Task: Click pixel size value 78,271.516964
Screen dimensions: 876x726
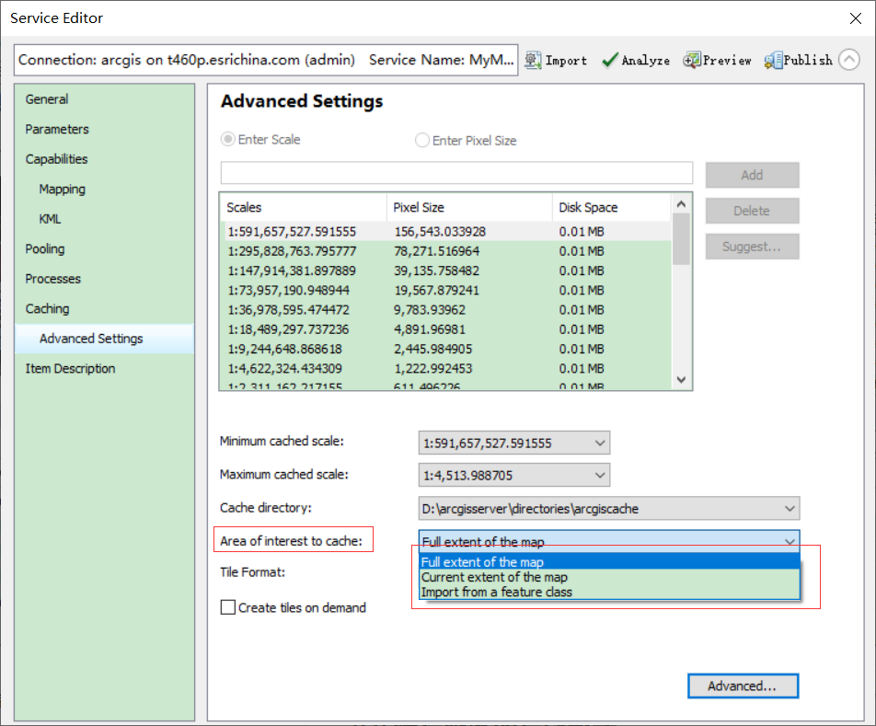Action: pos(437,251)
